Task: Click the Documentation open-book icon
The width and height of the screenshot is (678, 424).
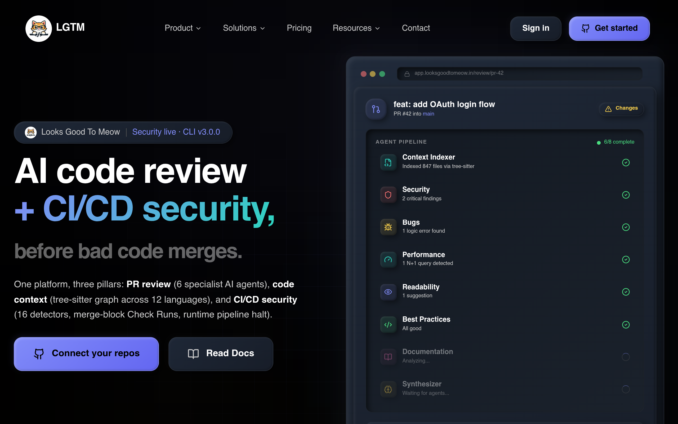Action: (388, 357)
